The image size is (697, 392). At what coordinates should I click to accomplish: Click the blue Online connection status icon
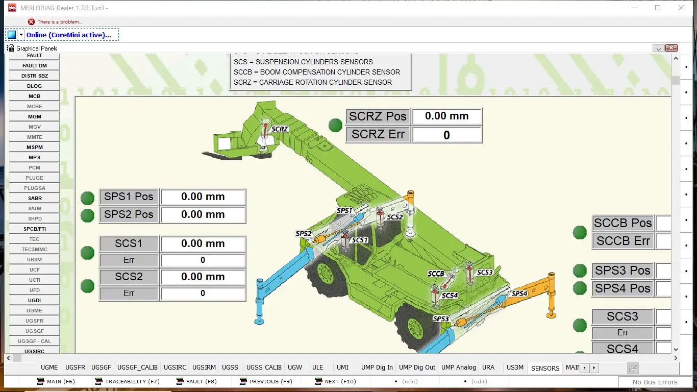[12, 34]
